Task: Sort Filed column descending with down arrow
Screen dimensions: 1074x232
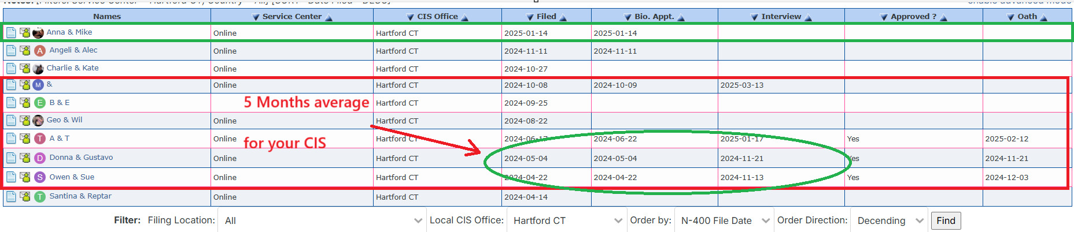Action: click(530, 17)
